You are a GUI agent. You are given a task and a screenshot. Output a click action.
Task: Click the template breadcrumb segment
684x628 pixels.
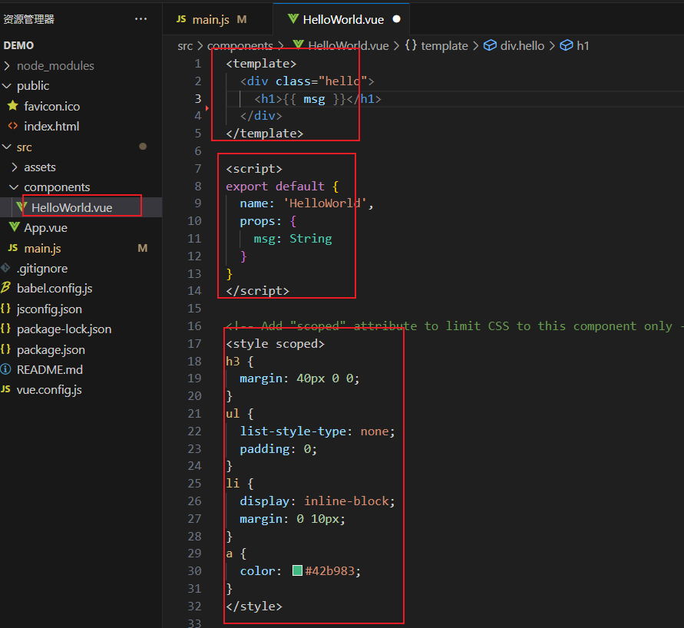444,46
